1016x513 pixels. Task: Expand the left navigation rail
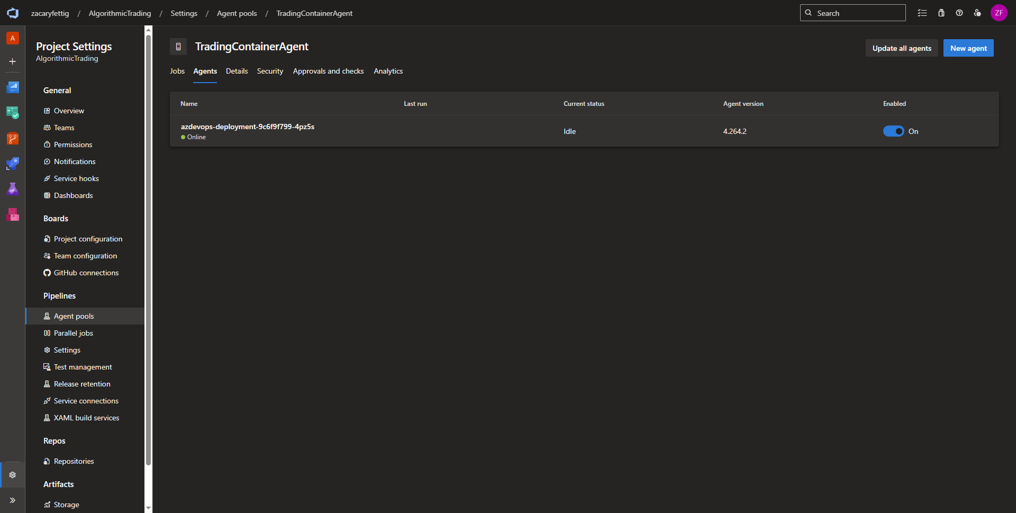[13, 500]
